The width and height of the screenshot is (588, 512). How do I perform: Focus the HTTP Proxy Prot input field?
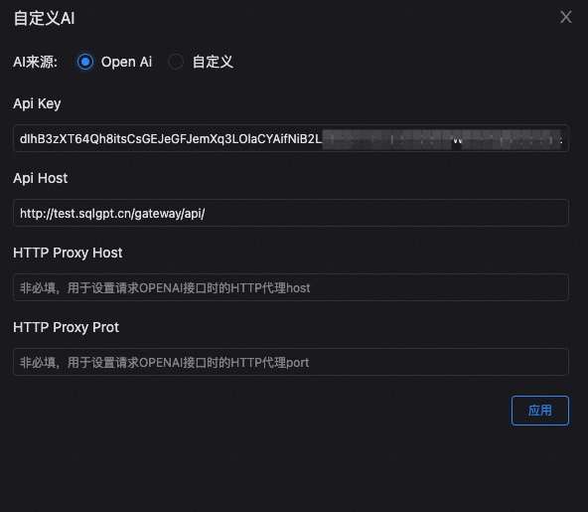pos(291,362)
